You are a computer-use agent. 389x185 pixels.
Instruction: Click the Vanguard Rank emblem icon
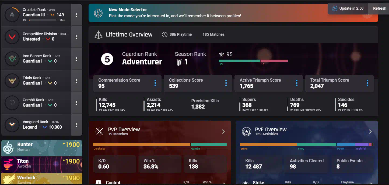(12, 125)
